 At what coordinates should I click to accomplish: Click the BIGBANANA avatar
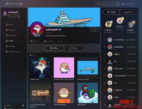point(110,47)
